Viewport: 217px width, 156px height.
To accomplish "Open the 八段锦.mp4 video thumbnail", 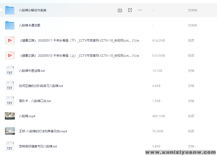I will tap(10, 116).
